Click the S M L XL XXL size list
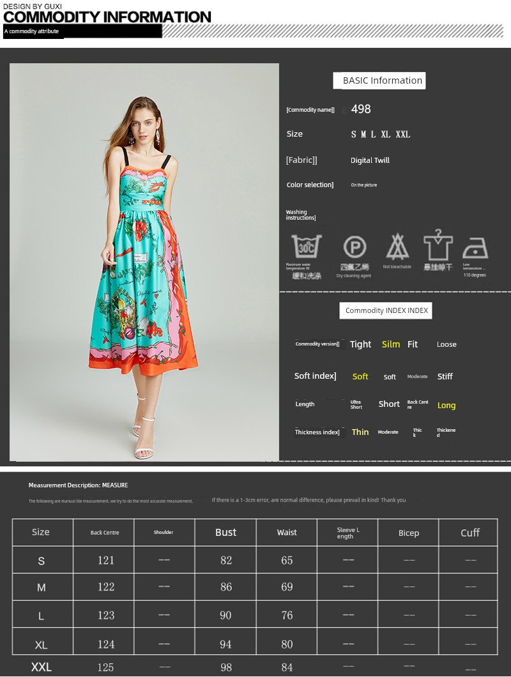 tap(381, 134)
